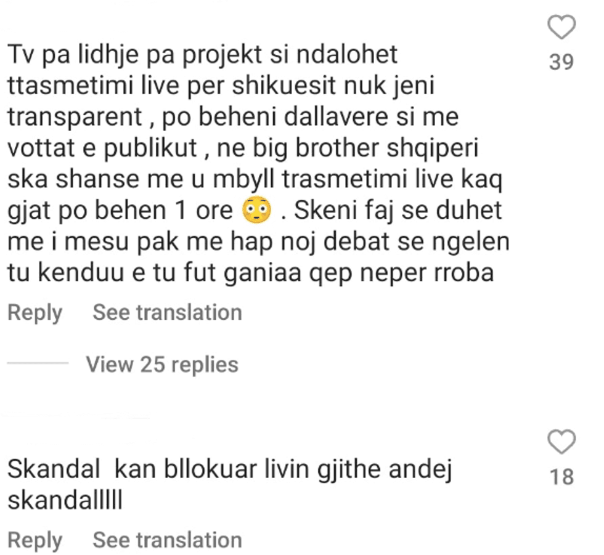Viewport: 604px width, 555px height.
Task: Tap 'ganiaa qep neper rroba' text
Action: click(x=359, y=273)
